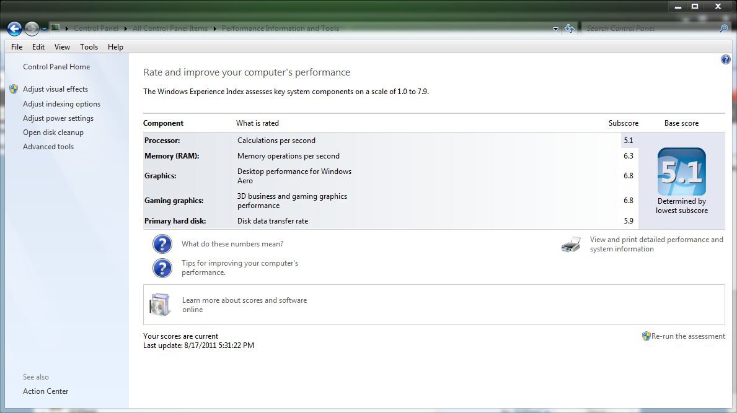Viewport: 737px width, 413px height.
Task: Select the Memory (RAM) subscore 6.3
Action: (x=629, y=156)
